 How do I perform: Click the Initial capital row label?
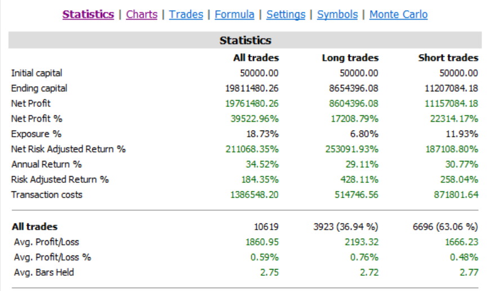[37, 73]
